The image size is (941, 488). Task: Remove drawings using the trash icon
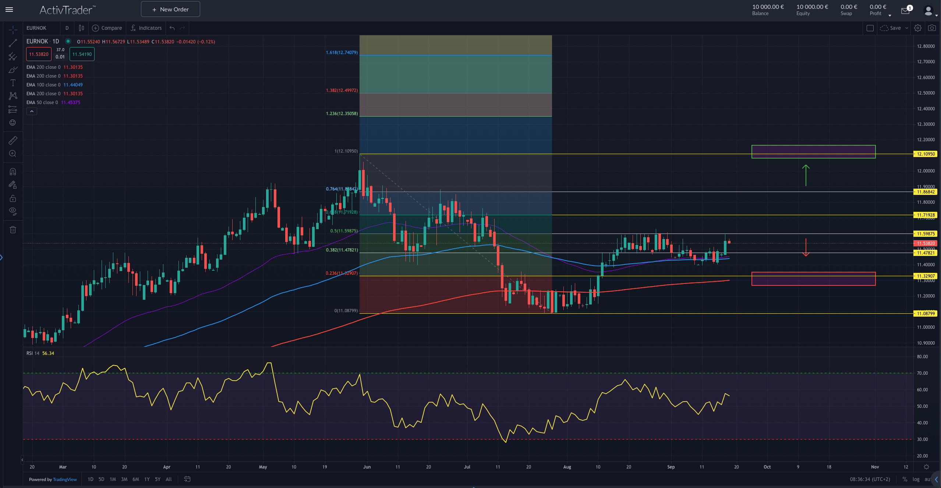13,229
